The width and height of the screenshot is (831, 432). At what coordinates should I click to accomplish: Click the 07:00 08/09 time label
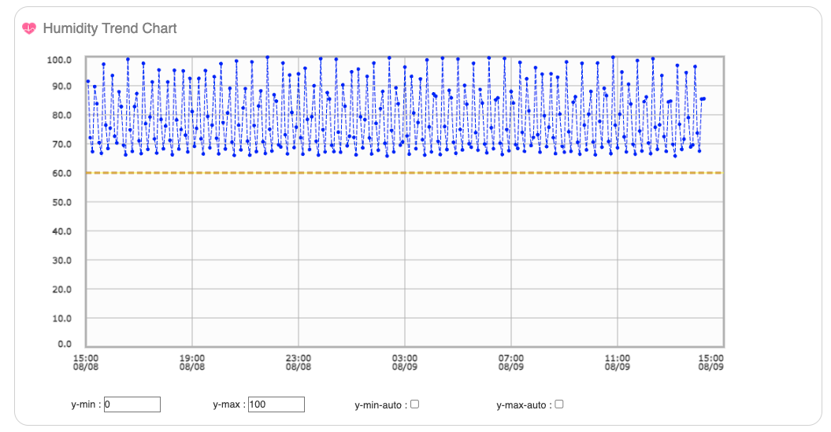511,362
